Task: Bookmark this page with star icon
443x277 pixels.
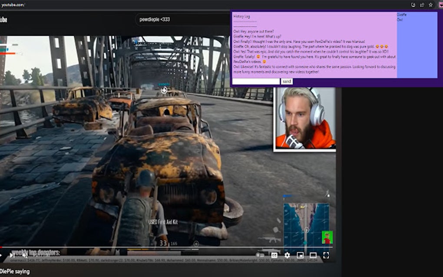Action: (x=430, y=5)
